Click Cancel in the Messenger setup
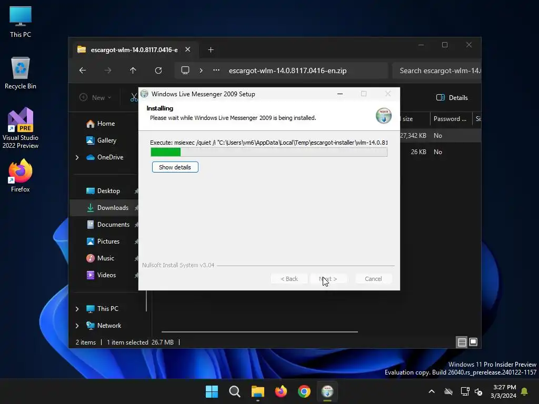The image size is (539, 404). click(x=373, y=279)
